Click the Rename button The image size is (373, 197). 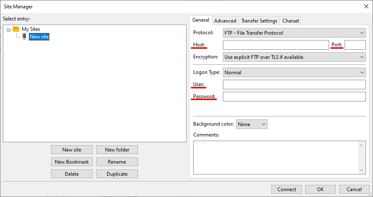117,162
